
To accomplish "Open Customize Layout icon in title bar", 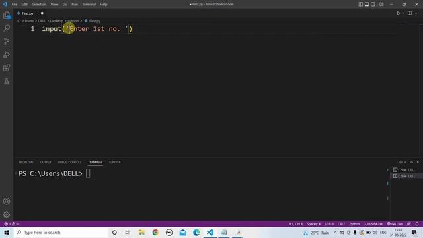I will pyautogui.click(x=381, y=5).
